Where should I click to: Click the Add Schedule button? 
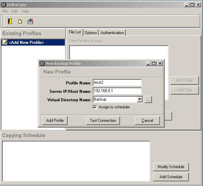171,177
